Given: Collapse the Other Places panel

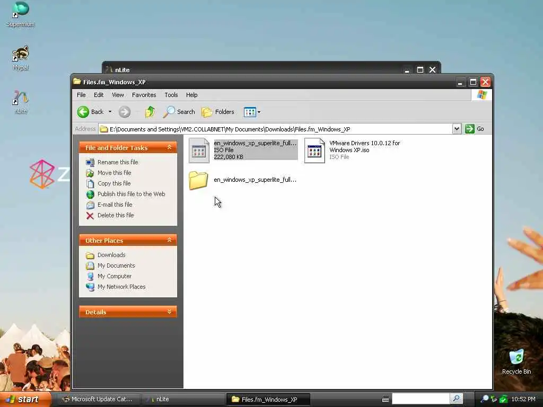Looking at the screenshot, I should [169, 240].
